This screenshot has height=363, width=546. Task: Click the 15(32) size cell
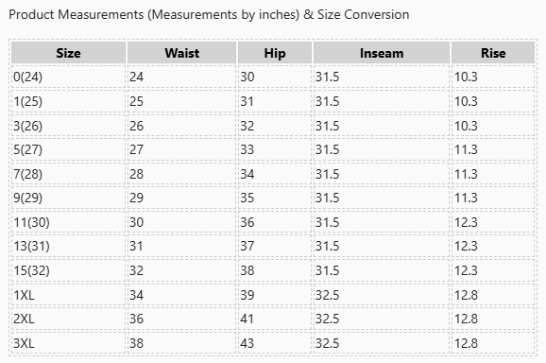click(x=68, y=270)
